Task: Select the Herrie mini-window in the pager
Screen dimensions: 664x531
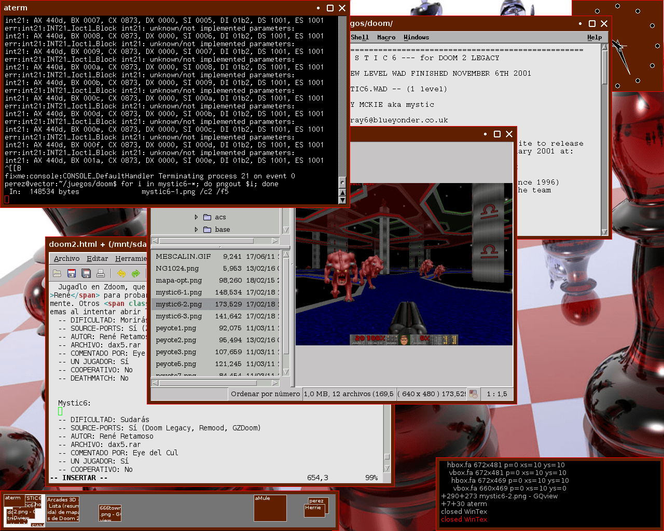Action: [x=314, y=510]
